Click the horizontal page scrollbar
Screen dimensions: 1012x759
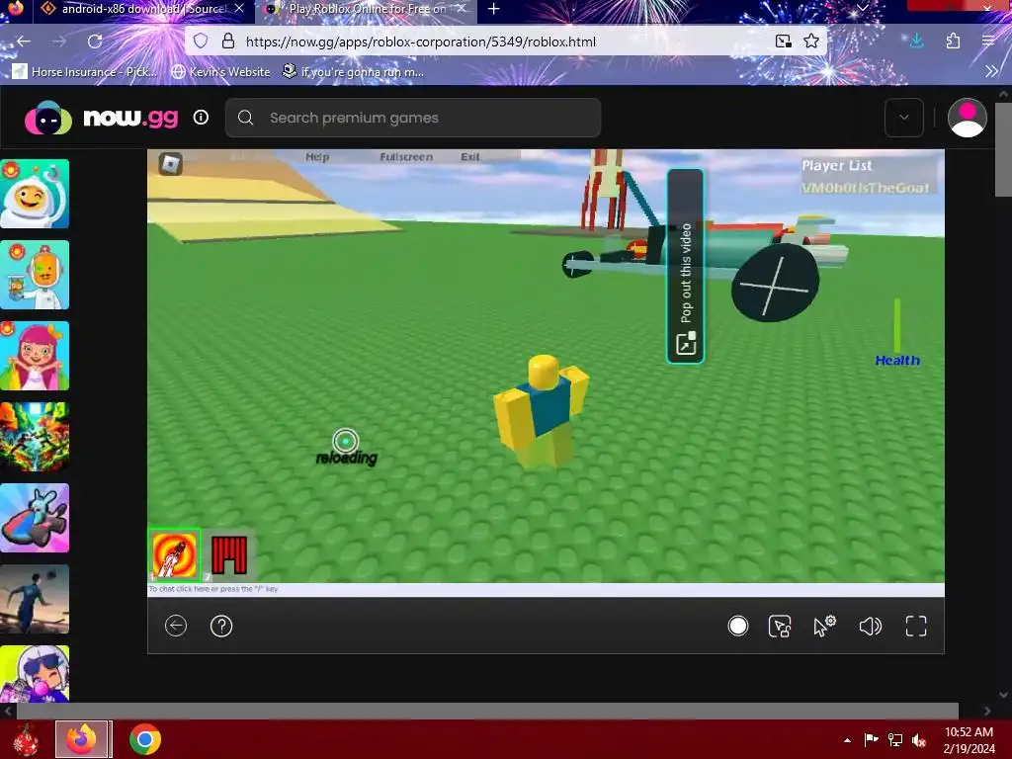487,711
